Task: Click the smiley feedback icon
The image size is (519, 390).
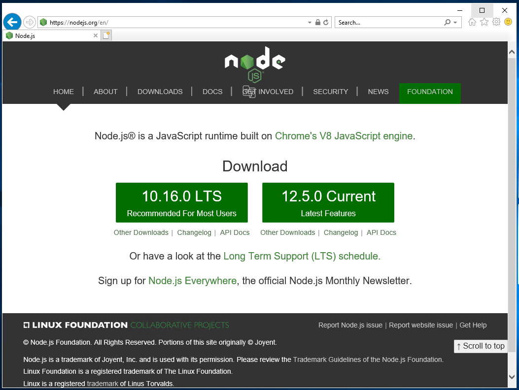Action: click(508, 22)
